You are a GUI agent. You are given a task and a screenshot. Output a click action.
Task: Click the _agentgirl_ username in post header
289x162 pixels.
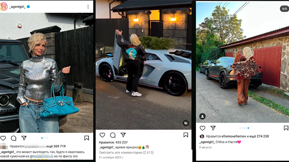[17, 7]
